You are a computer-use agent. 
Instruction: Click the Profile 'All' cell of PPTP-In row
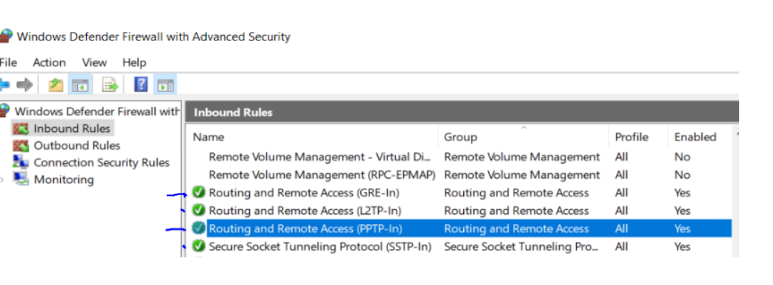[x=622, y=228]
